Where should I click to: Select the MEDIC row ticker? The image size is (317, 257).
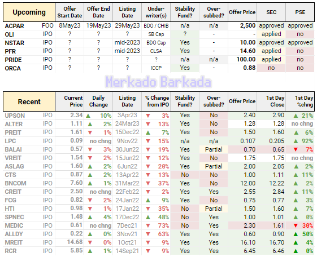[x=14, y=226]
